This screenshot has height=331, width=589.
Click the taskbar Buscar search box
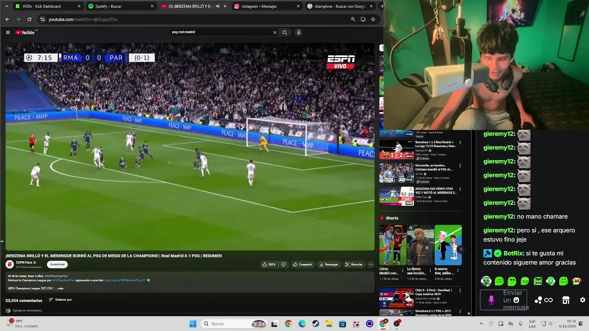coord(235,324)
